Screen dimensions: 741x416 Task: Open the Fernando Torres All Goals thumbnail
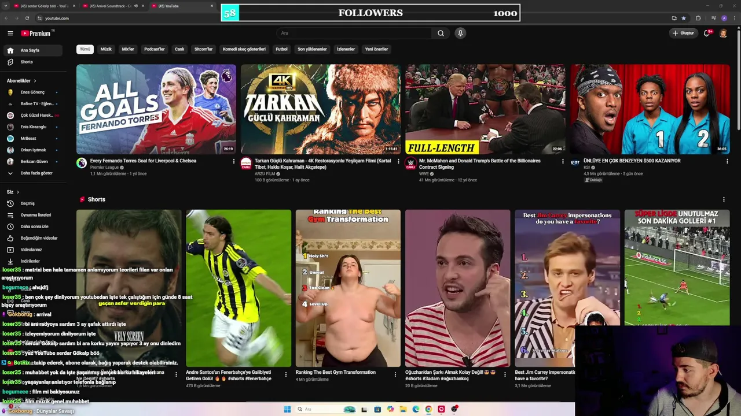point(156,109)
